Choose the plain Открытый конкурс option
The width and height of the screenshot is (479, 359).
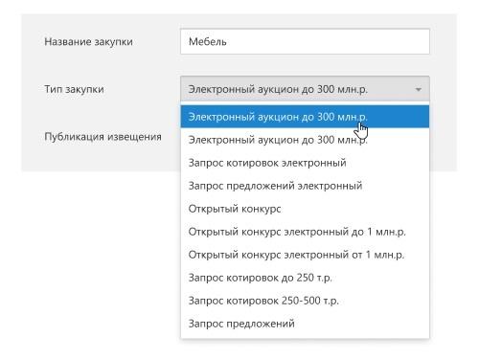305,209
